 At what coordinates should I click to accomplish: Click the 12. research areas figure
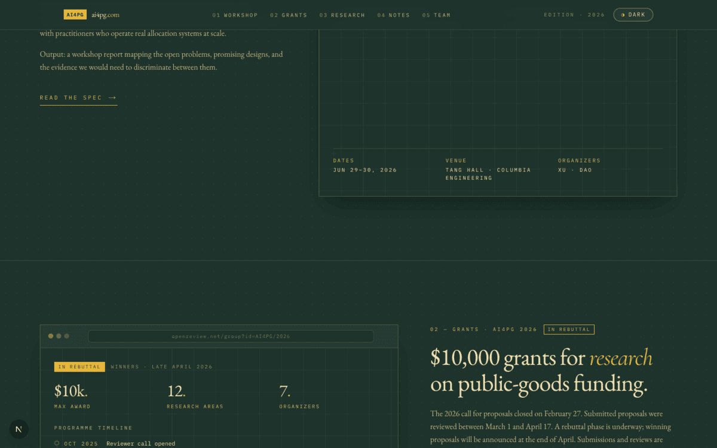[x=176, y=391]
